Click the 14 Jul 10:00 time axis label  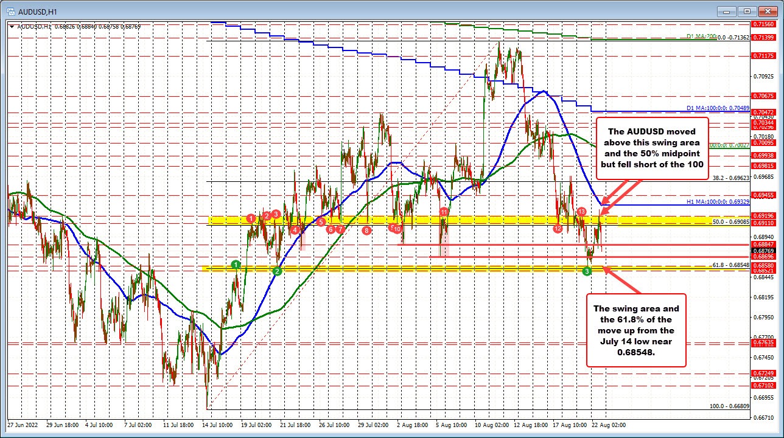(218, 424)
